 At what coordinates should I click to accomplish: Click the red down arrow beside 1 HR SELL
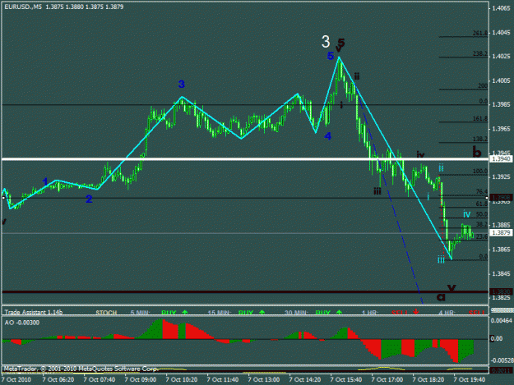pos(415,312)
